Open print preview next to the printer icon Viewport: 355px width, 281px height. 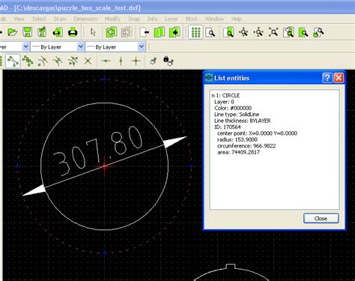[58, 32]
